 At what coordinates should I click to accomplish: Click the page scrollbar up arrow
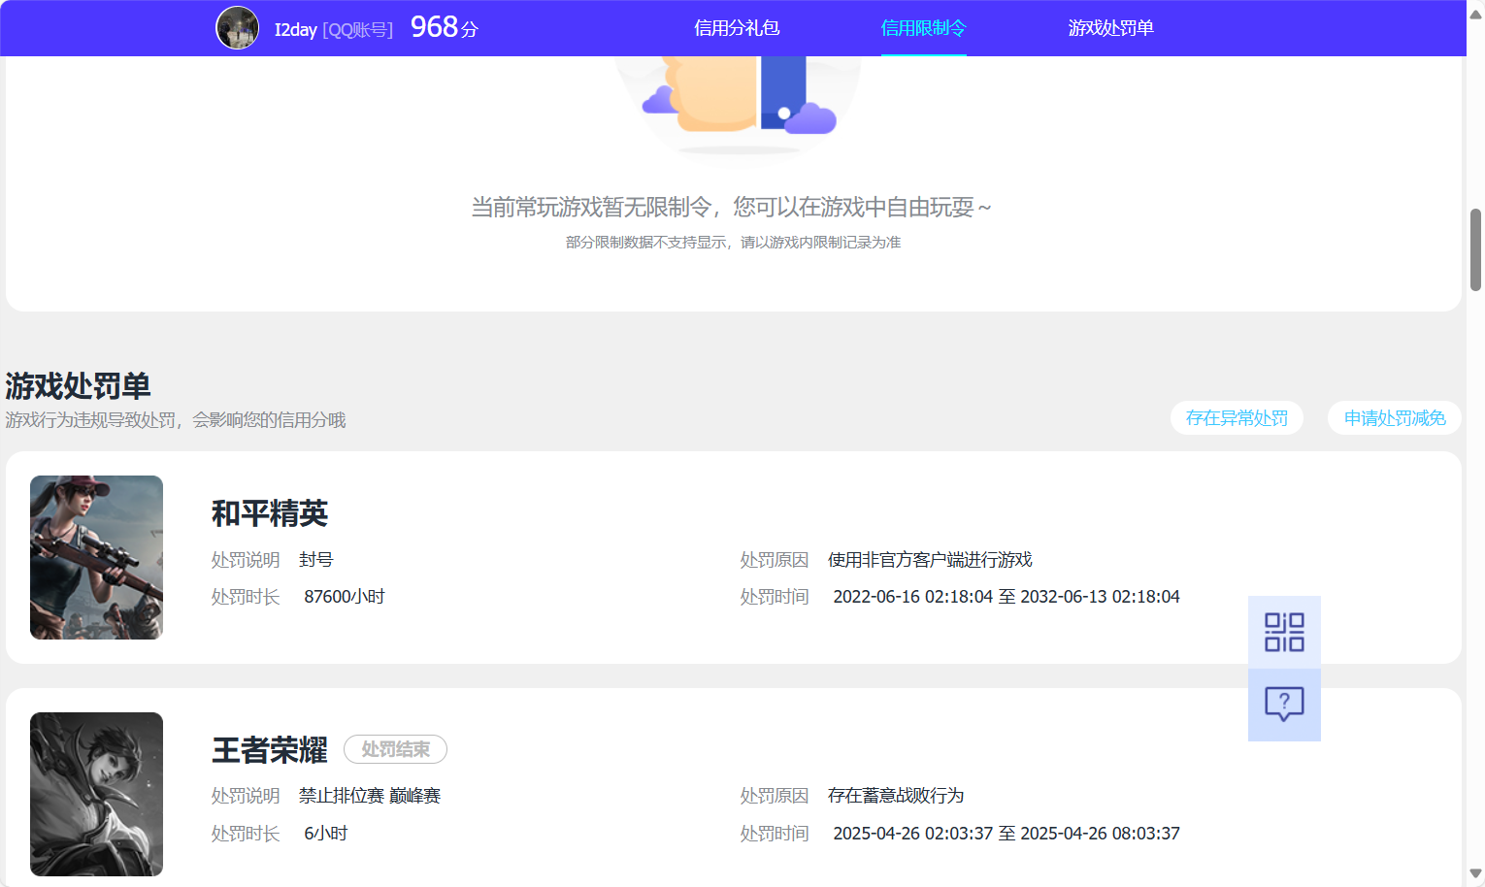click(x=1475, y=14)
